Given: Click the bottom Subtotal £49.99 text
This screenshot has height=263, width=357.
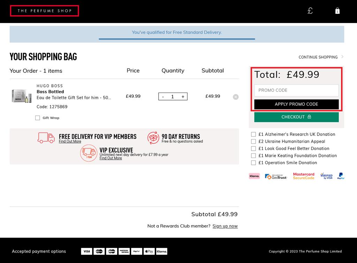Looking at the screenshot, I should point(214,214).
